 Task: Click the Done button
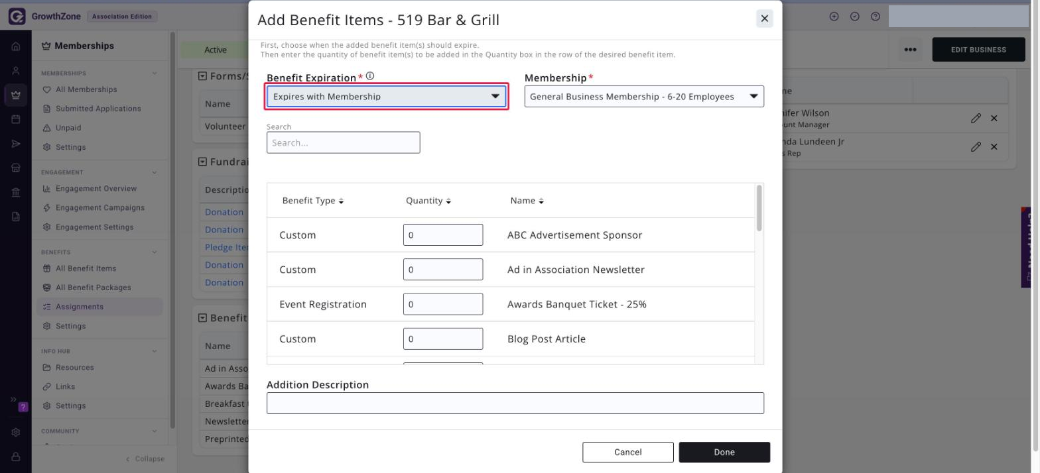[724, 452]
